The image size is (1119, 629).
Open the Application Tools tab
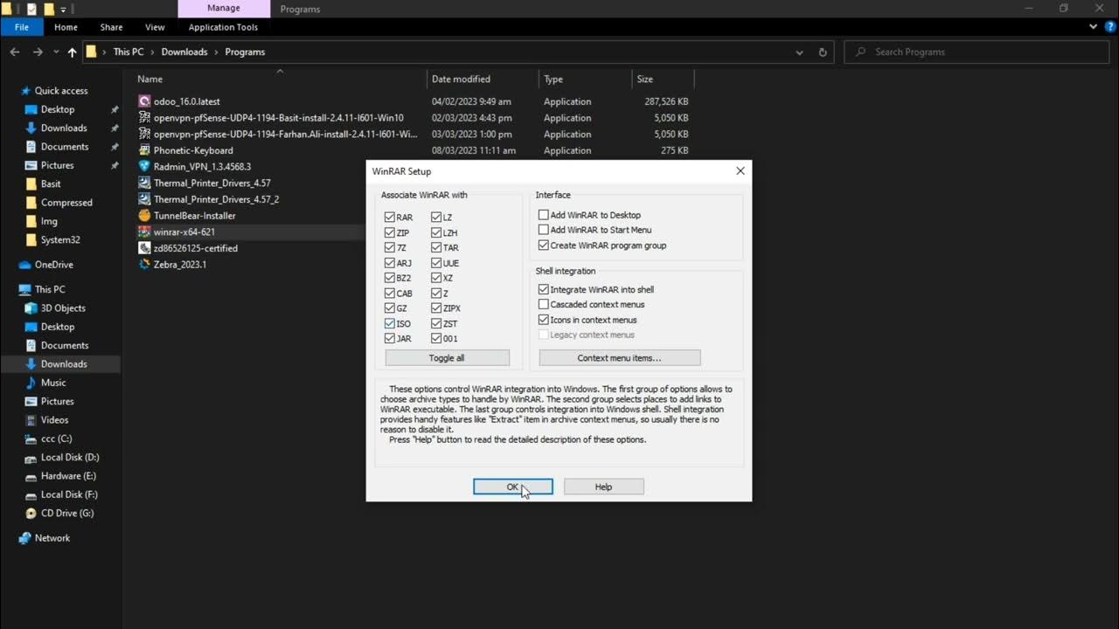tap(223, 27)
